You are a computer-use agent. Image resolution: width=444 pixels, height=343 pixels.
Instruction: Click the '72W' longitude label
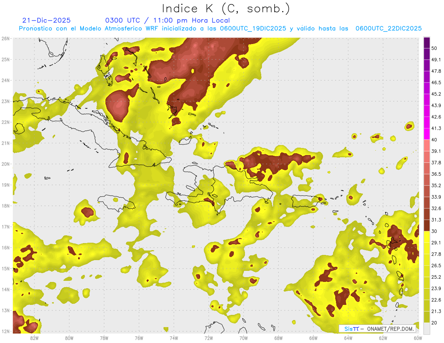209,338
